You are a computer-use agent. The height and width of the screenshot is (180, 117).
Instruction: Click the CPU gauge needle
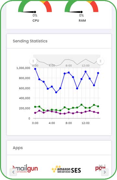click(28, 12)
